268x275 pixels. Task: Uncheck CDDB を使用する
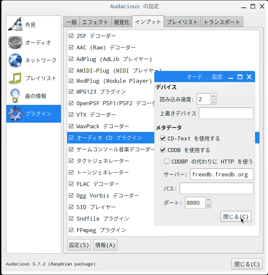pyautogui.click(x=163, y=150)
